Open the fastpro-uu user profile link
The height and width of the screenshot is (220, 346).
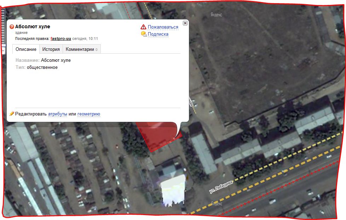point(61,38)
